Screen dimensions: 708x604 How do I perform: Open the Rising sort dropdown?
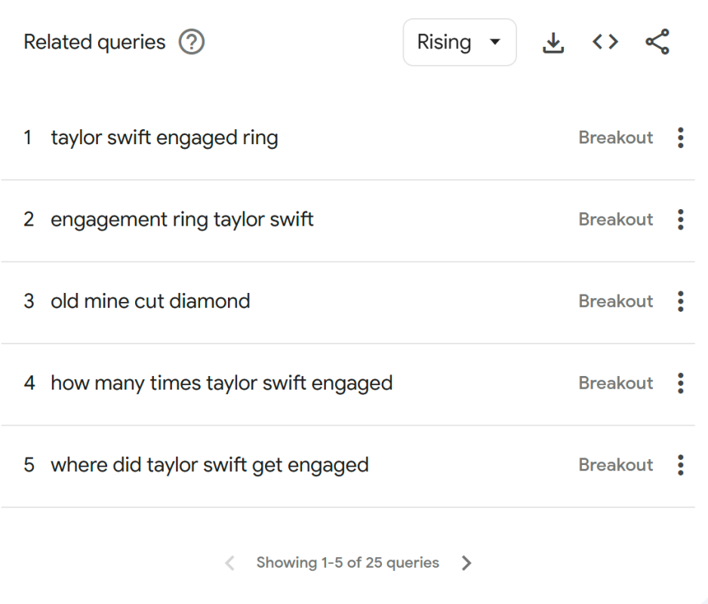(x=459, y=42)
